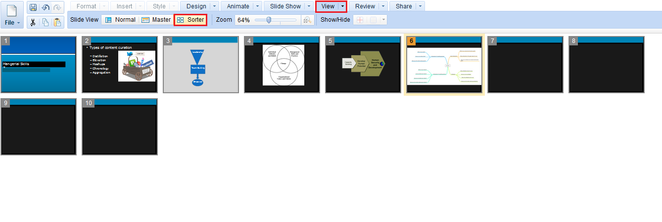Viewport: 662px width, 222px height.
Task: Click the Redo arrow icon
Action: pos(57,7)
